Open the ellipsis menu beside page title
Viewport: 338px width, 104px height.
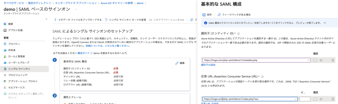tap(76, 10)
